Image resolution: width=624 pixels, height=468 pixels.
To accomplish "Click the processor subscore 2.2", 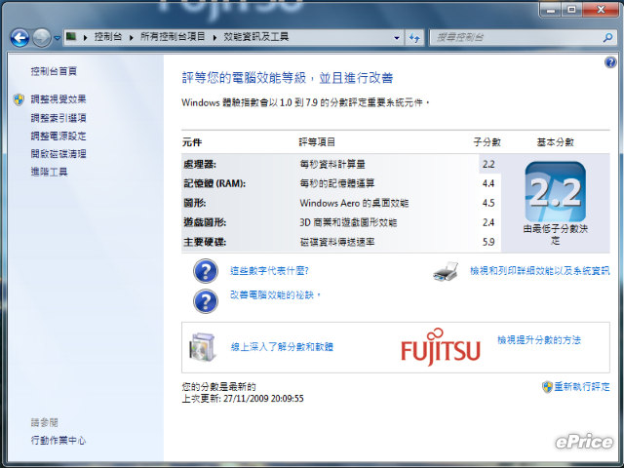I will click(488, 164).
